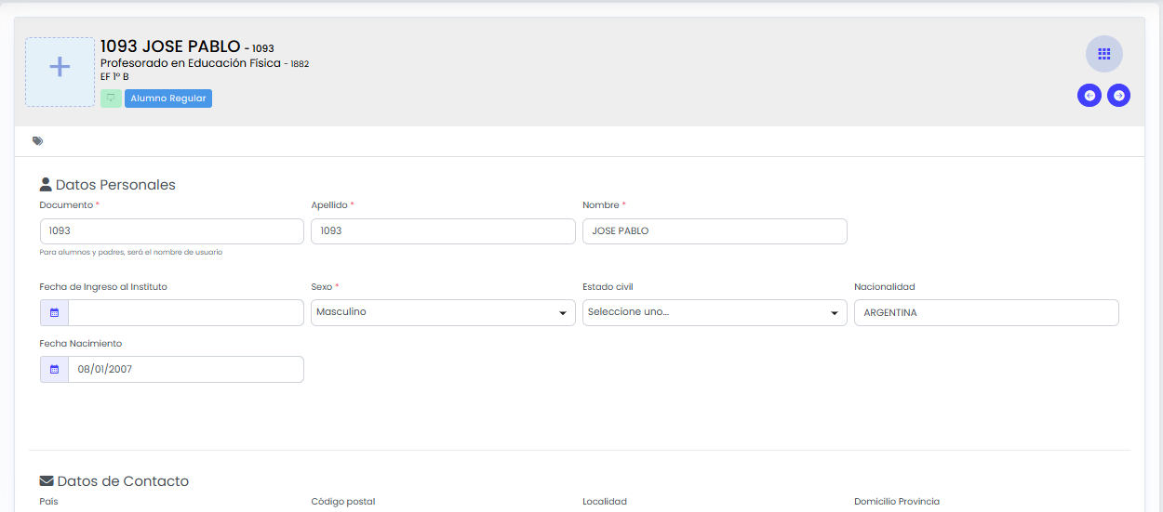Click the birth date field 08/01/2007

[186, 369]
